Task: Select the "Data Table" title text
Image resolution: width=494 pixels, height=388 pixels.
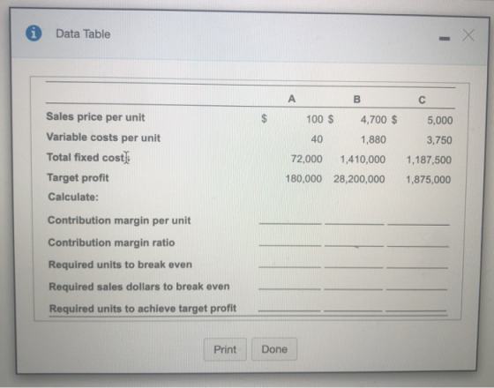Action: click(83, 34)
